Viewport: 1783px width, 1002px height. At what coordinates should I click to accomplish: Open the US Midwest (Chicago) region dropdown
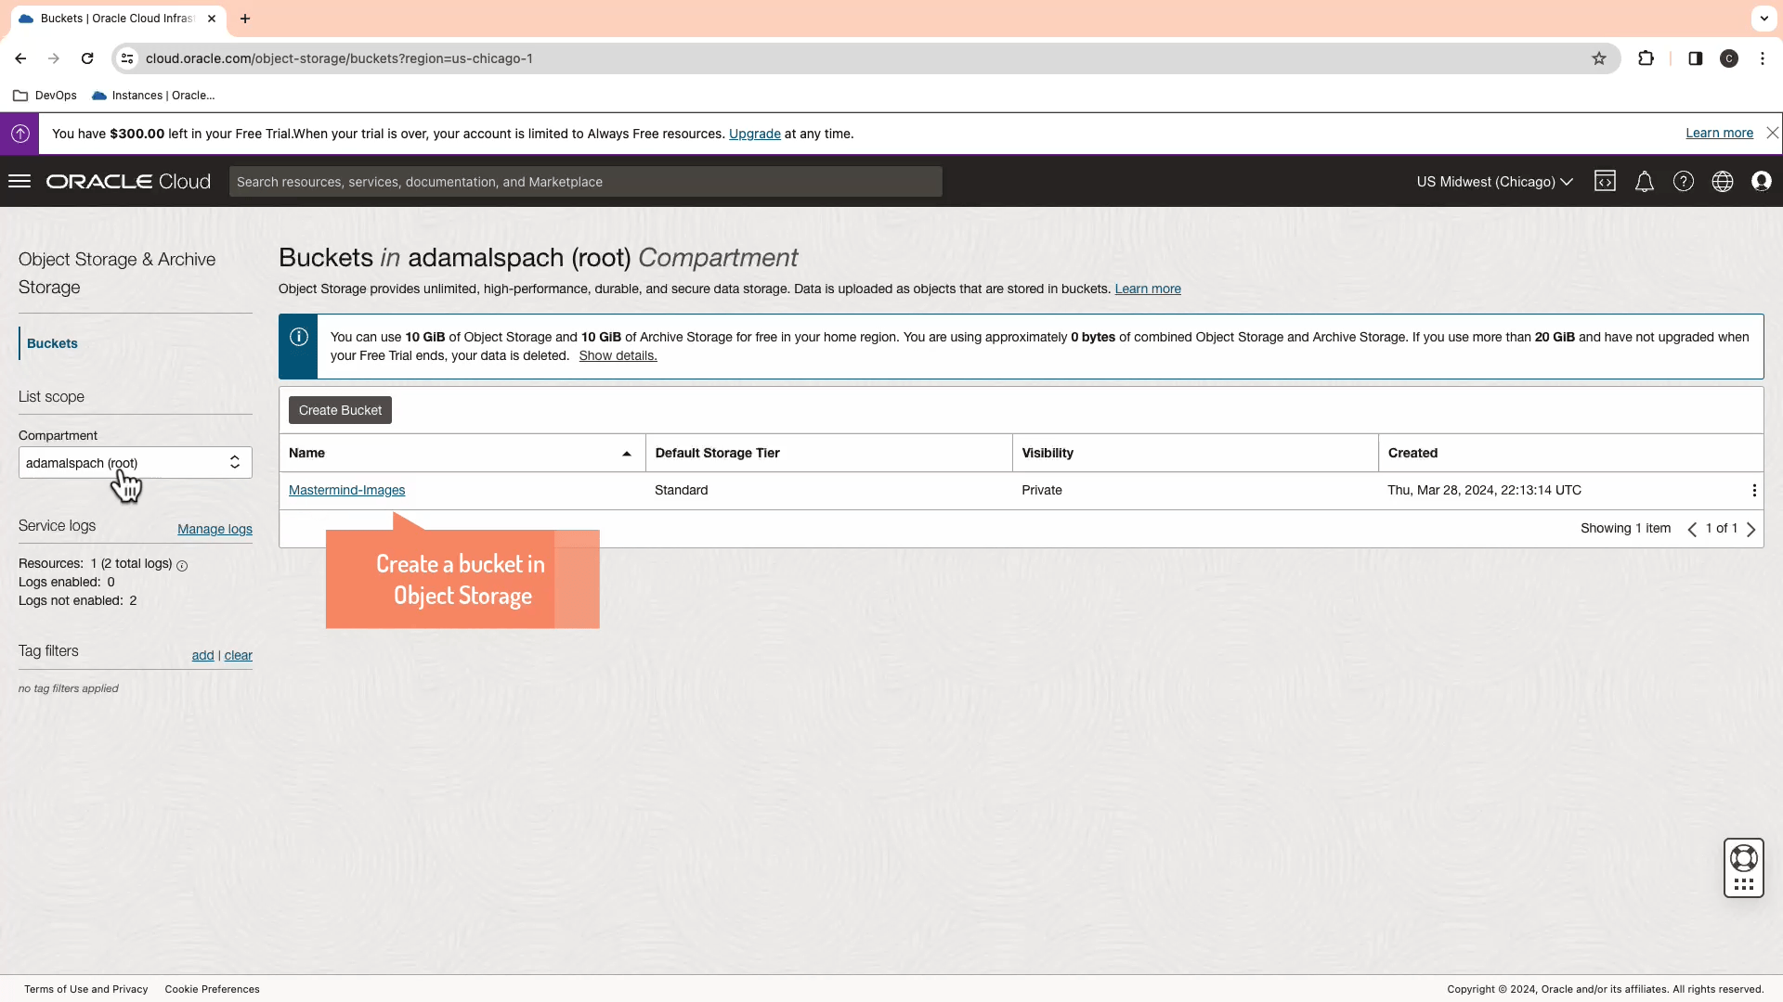1493,181
